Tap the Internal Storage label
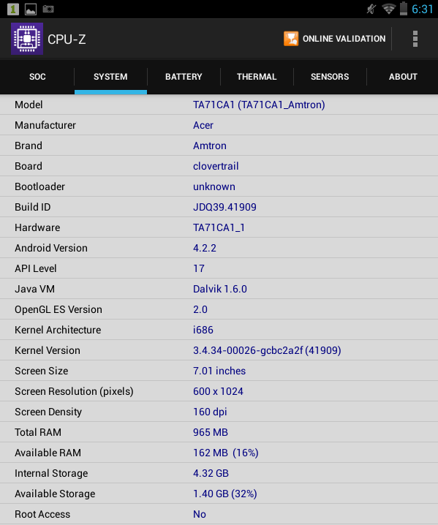The width and height of the screenshot is (438, 525). tap(51, 473)
